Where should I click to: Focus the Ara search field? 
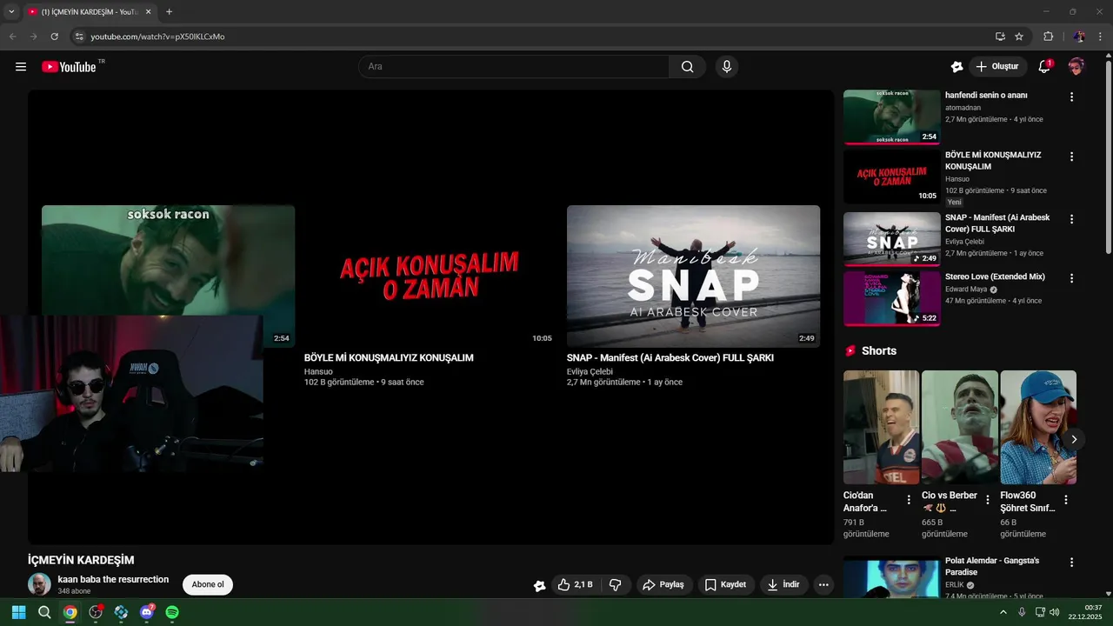pyautogui.click(x=514, y=67)
